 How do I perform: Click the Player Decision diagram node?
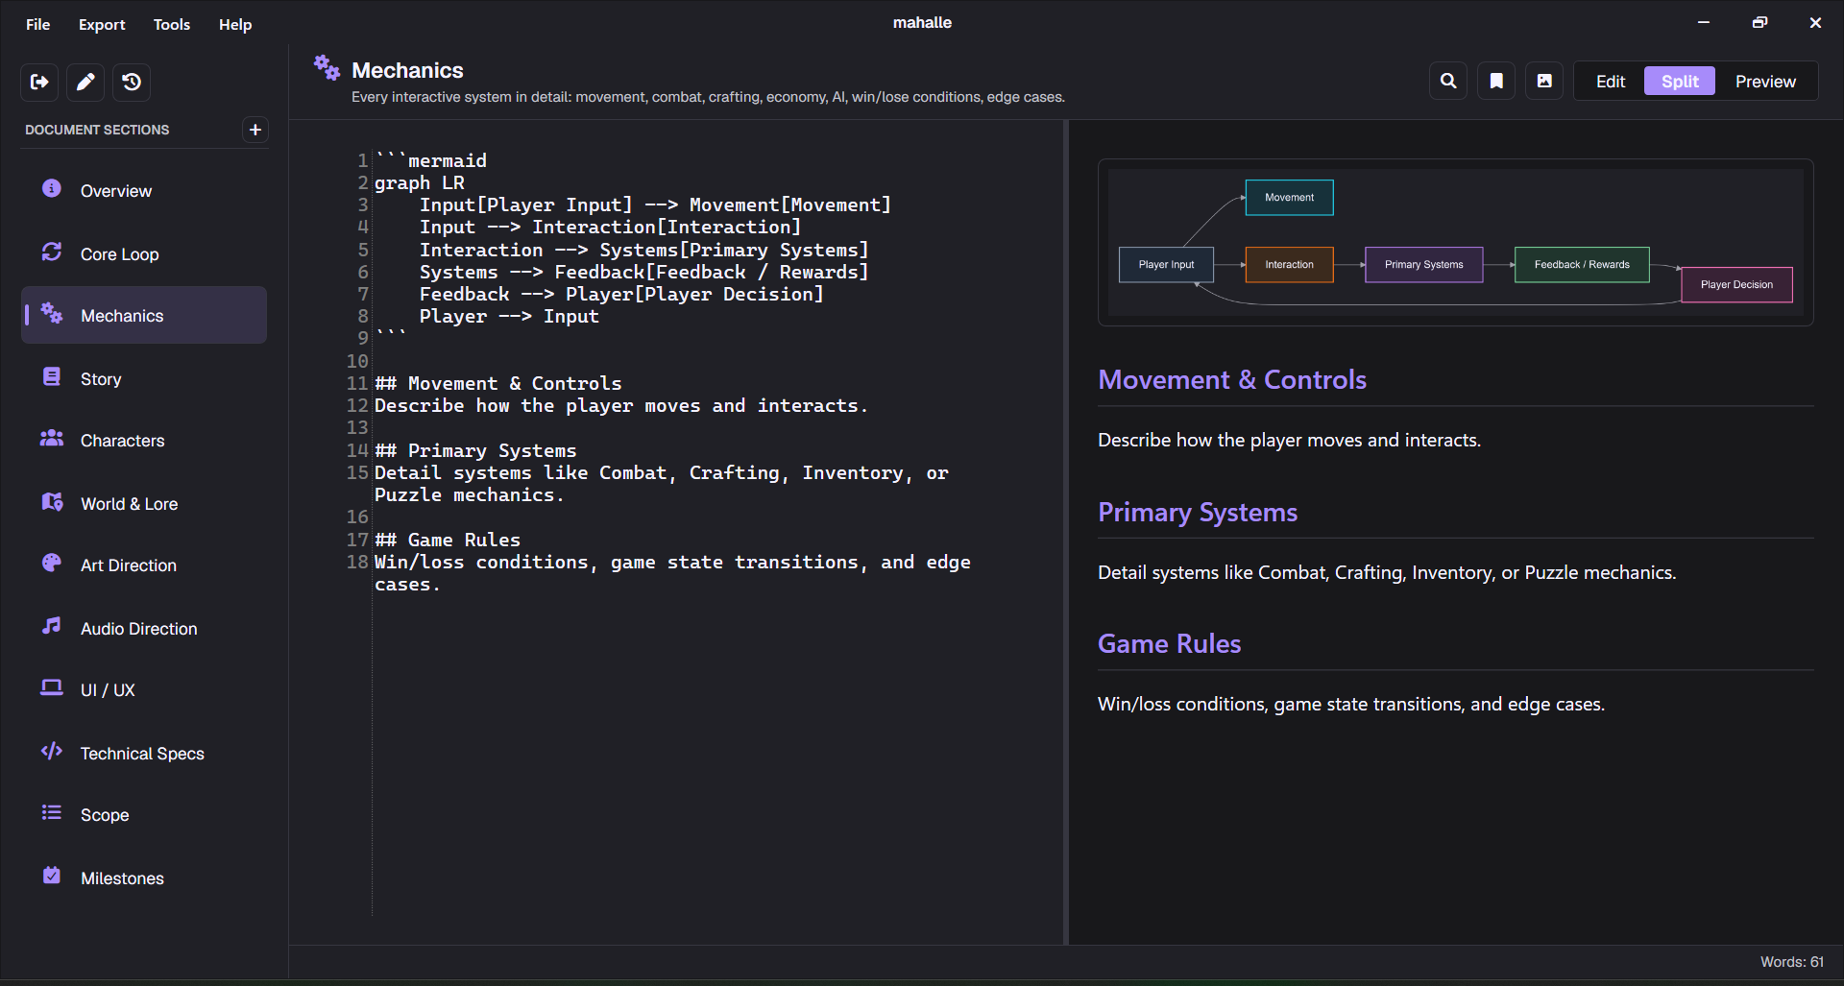(1736, 285)
